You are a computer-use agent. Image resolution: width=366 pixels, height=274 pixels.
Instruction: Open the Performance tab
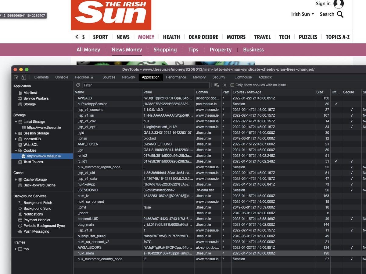[x=176, y=77]
